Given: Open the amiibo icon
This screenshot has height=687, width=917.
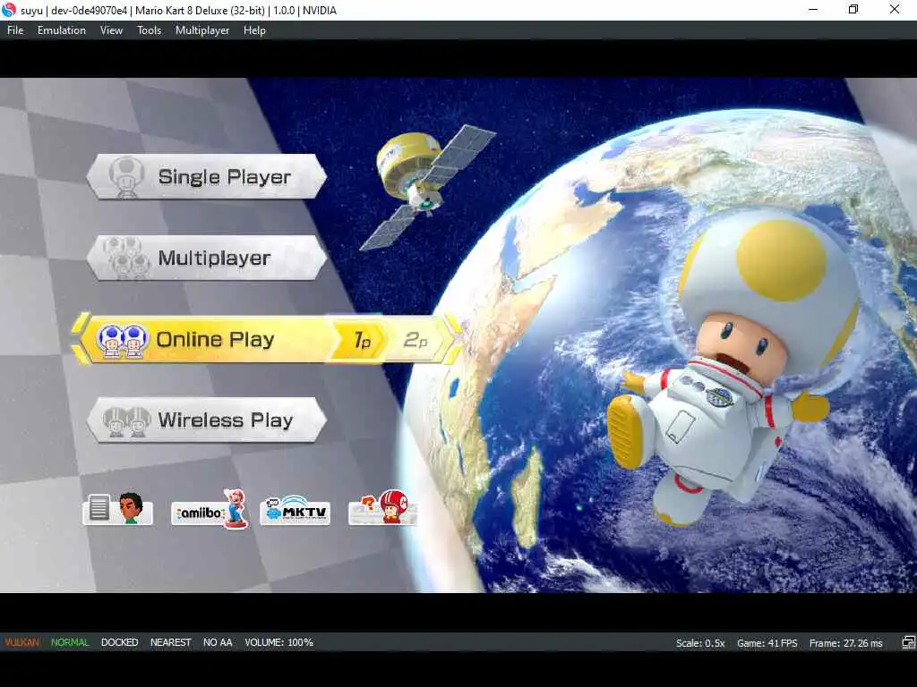Looking at the screenshot, I should tap(210, 508).
